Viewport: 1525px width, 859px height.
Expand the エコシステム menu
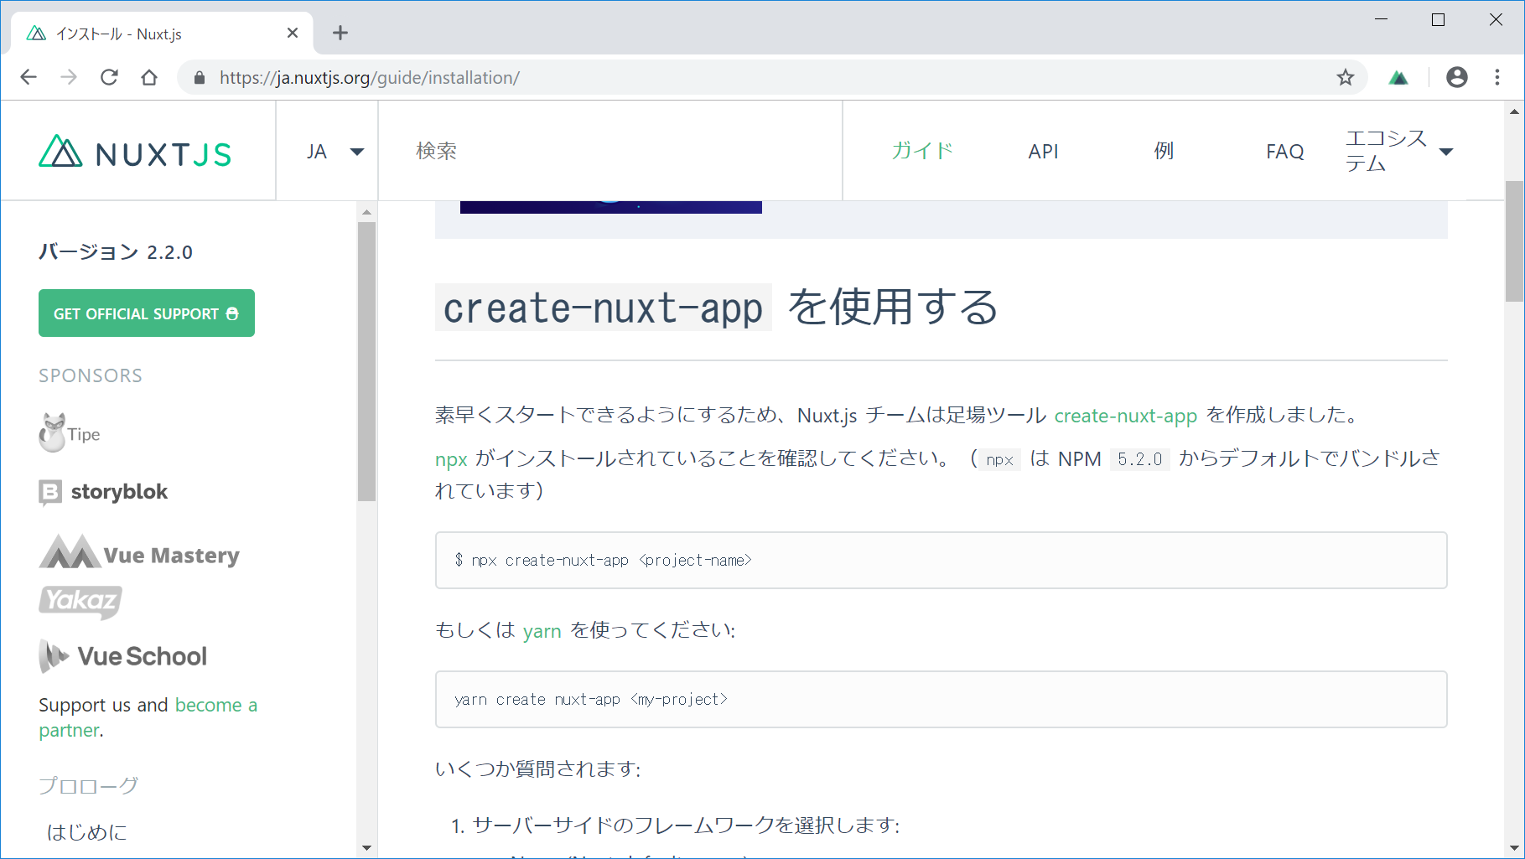point(1399,151)
